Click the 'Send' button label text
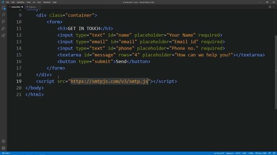Screen dimensions: 277x155 121,62
